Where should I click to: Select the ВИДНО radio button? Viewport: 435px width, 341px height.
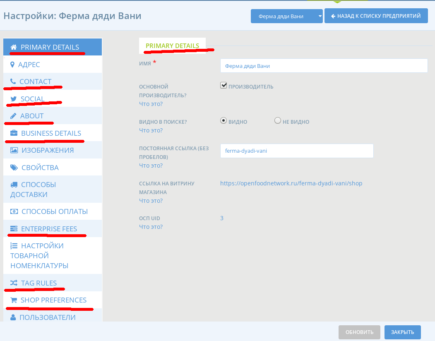pos(224,120)
